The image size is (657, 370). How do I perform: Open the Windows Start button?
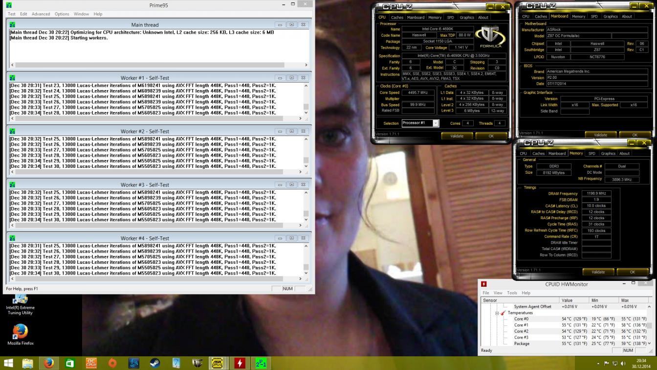(9, 363)
